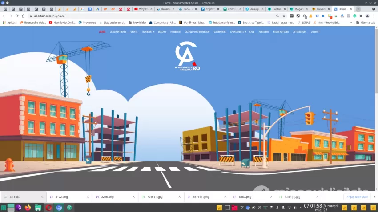
Task: Open the AFTERSCHOOL menu item
Action: (300, 32)
